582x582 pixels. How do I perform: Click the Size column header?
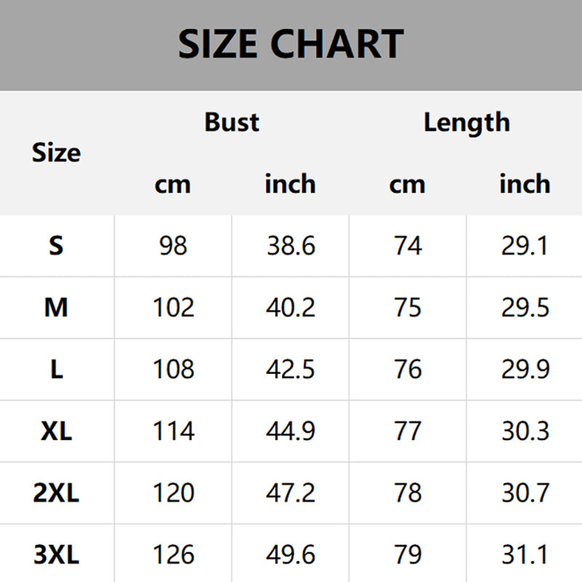point(56,153)
